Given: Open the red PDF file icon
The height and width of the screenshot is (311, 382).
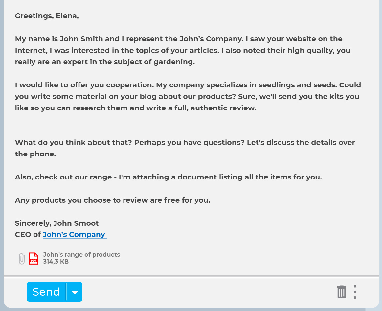Looking at the screenshot, I should pos(34,258).
